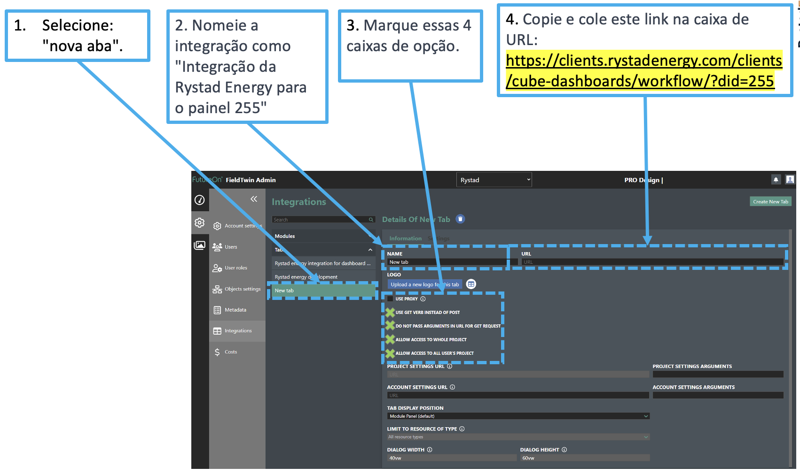Click the Dialog Height field
This screenshot has height=475, width=800.
coord(585,458)
